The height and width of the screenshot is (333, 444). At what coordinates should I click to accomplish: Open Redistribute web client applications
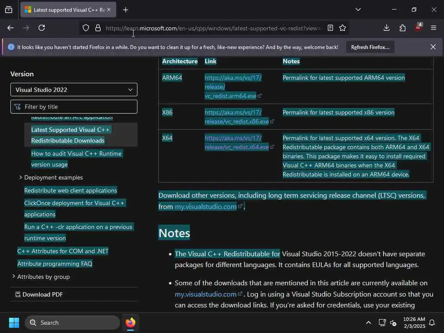point(71,190)
